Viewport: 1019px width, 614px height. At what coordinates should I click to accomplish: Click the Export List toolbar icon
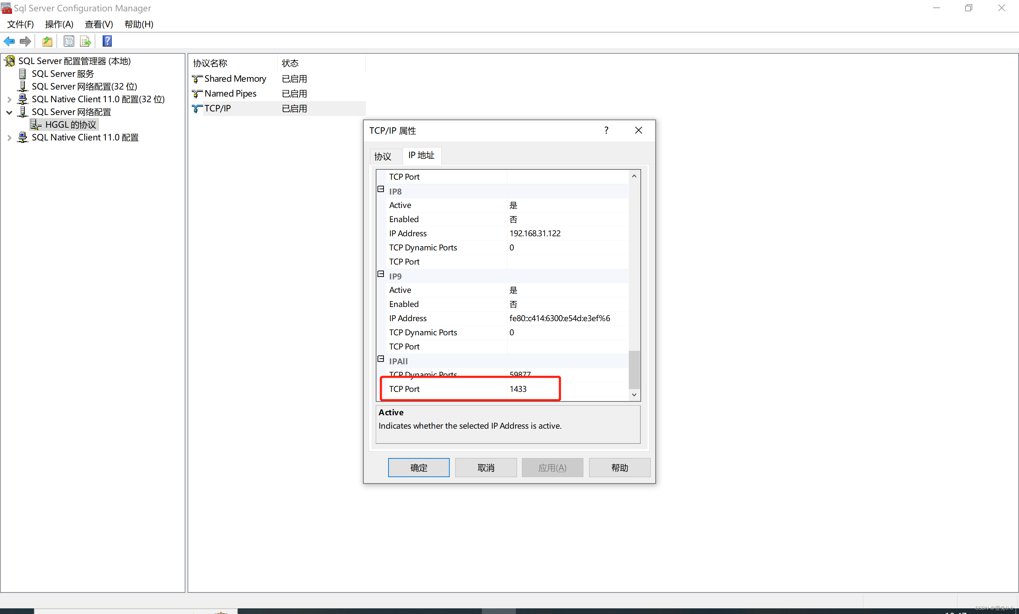pyautogui.click(x=86, y=41)
